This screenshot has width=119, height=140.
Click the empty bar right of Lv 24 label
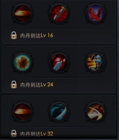coord(84,85)
